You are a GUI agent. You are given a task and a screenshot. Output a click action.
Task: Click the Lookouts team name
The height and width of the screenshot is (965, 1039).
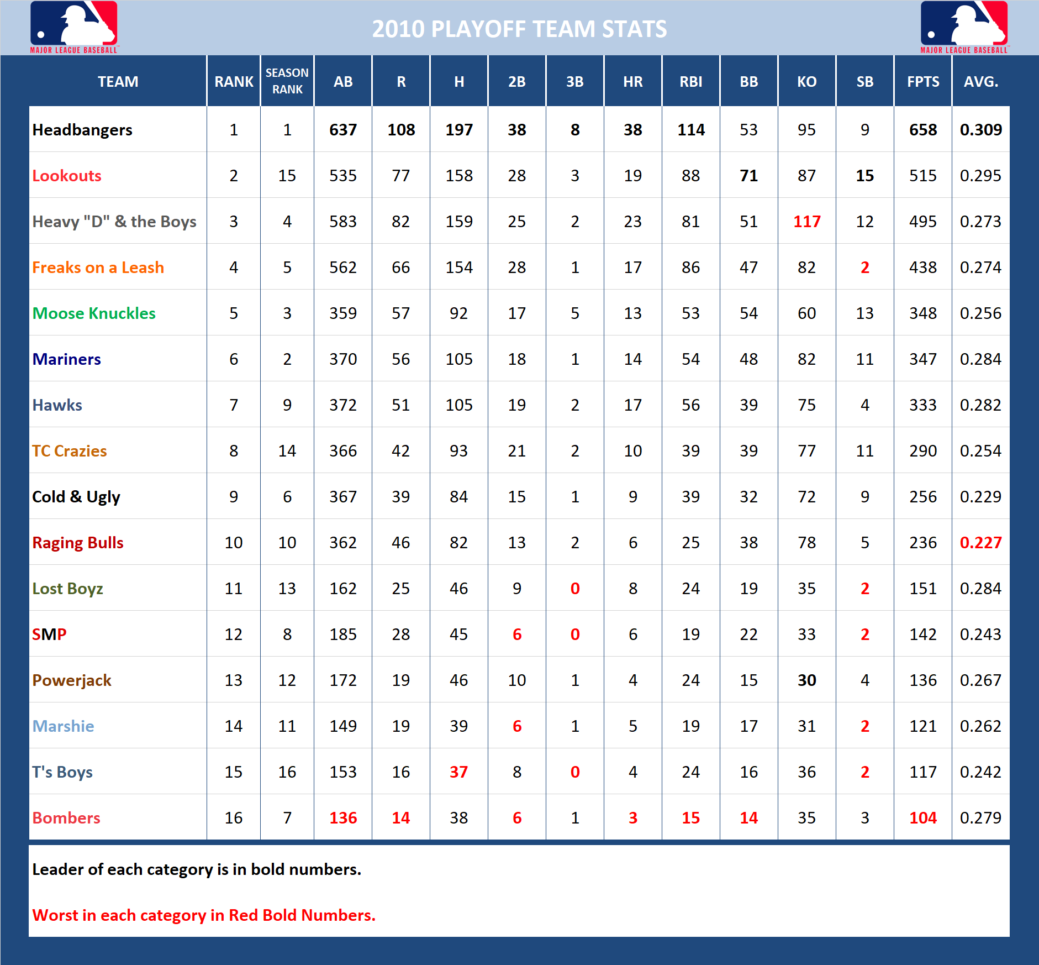66,176
